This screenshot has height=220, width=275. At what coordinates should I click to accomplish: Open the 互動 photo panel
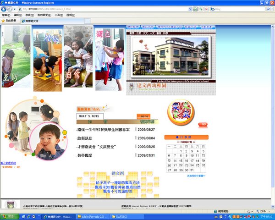[x=16, y=56]
